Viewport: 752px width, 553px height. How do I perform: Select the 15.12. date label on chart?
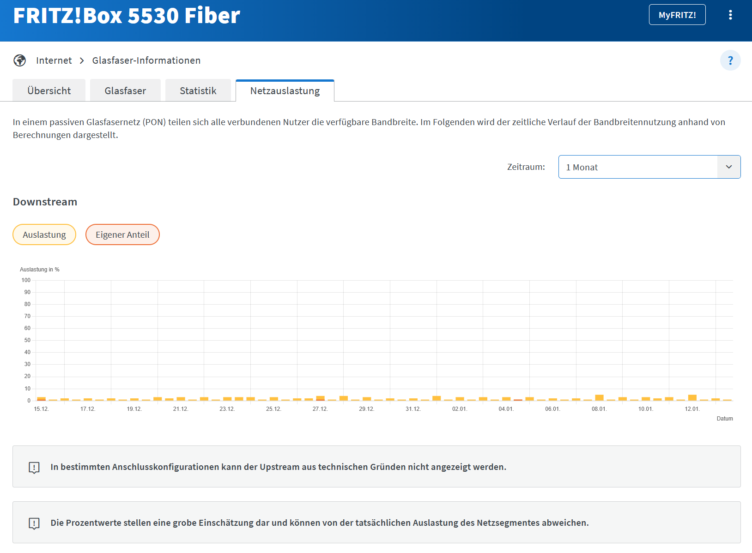coord(41,409)
